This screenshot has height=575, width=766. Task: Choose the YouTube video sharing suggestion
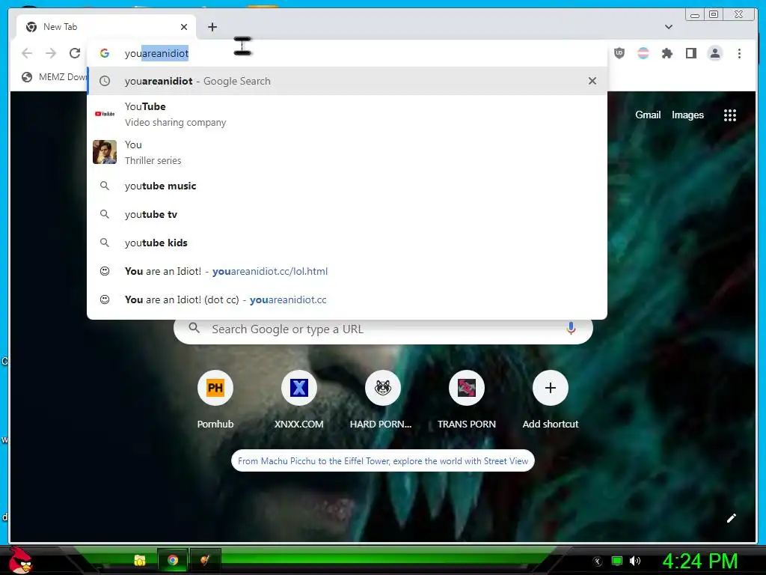pos(347,114)
